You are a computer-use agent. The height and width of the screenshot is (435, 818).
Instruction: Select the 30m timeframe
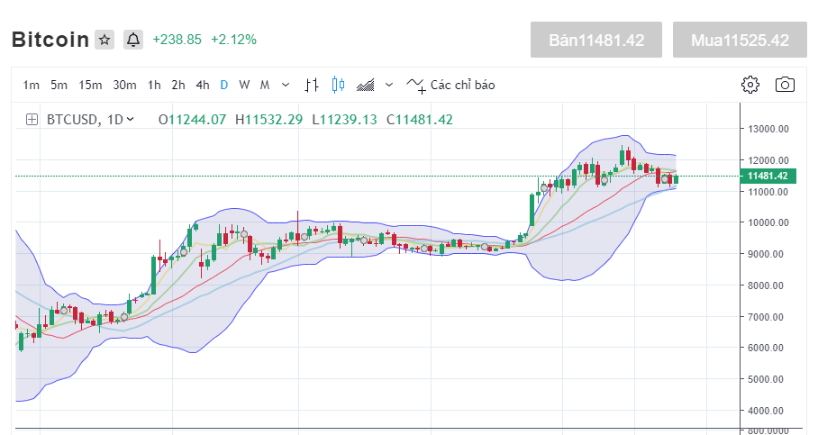coord(124,86)
